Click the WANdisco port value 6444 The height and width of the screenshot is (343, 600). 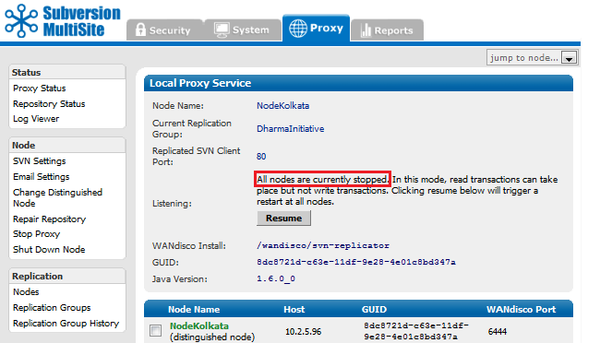497,332
